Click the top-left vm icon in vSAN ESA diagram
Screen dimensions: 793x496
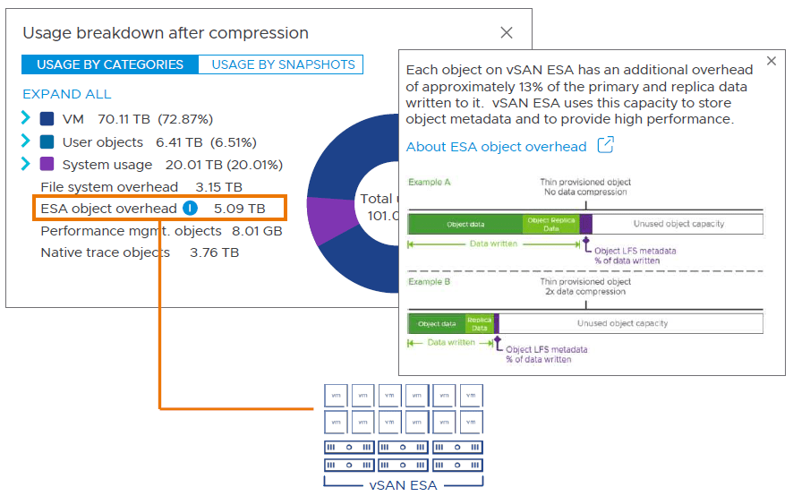(336, 395)
